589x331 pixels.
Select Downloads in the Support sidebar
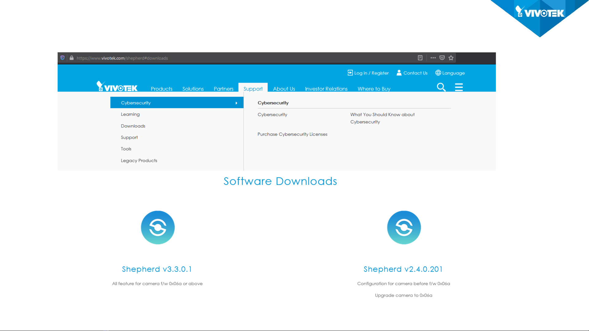pos(133,126)
